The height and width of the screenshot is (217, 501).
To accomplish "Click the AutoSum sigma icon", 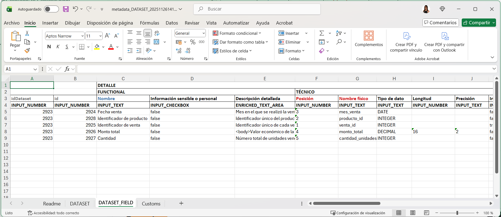I will [322, 33].
